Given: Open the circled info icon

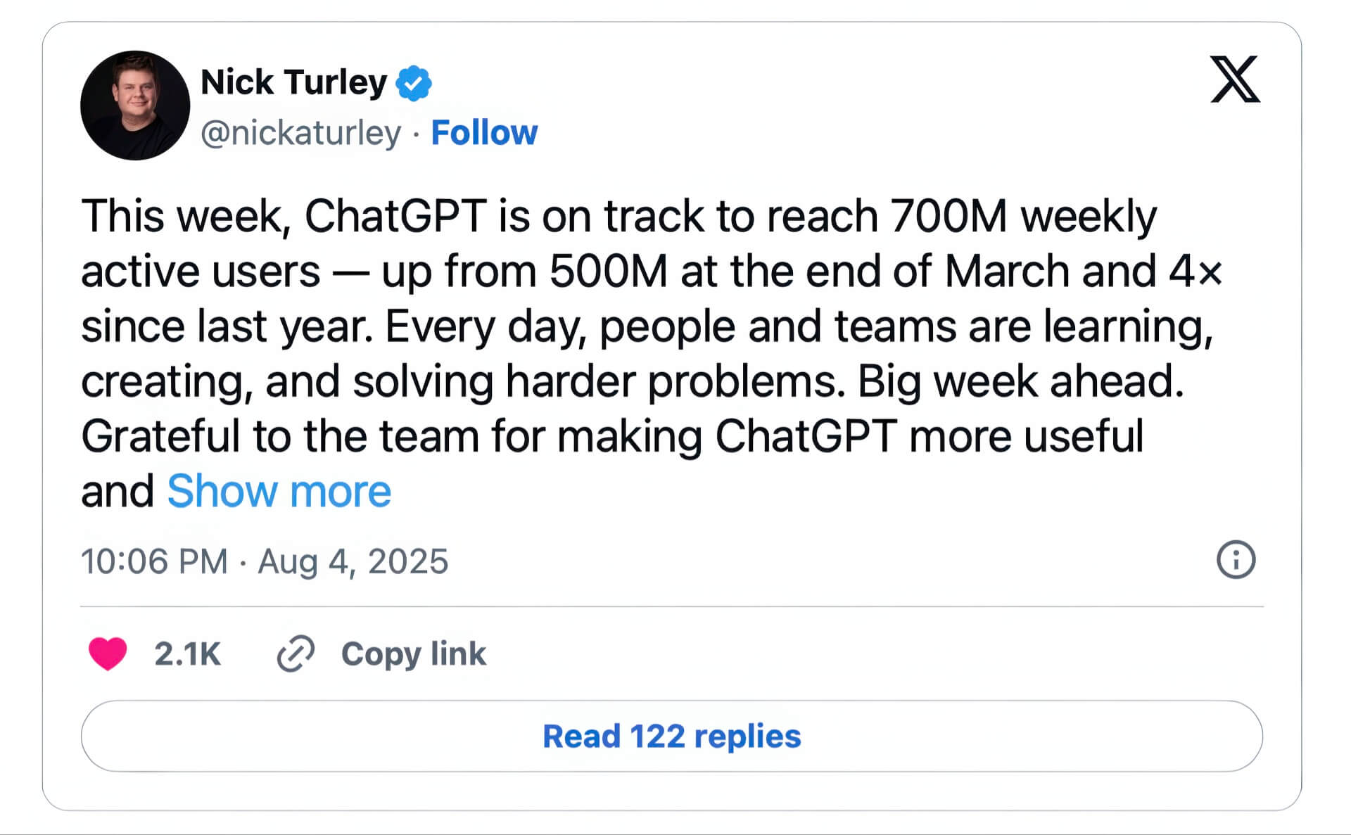Looking at the screenshot, I should pos(1236,560).
